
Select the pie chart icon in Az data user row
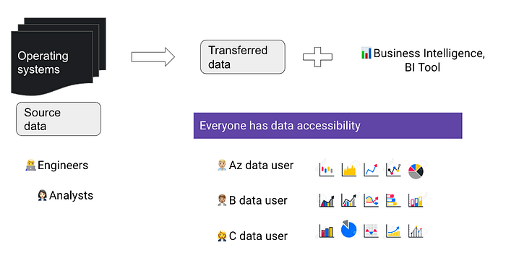pos(416,171)
